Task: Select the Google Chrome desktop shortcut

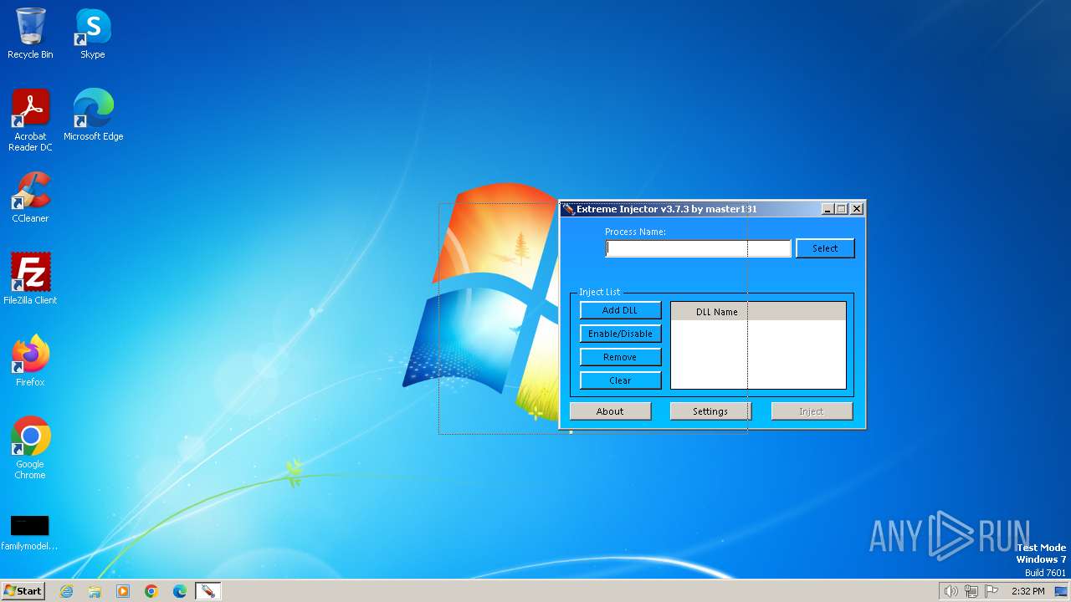Action: coord(30,447)
